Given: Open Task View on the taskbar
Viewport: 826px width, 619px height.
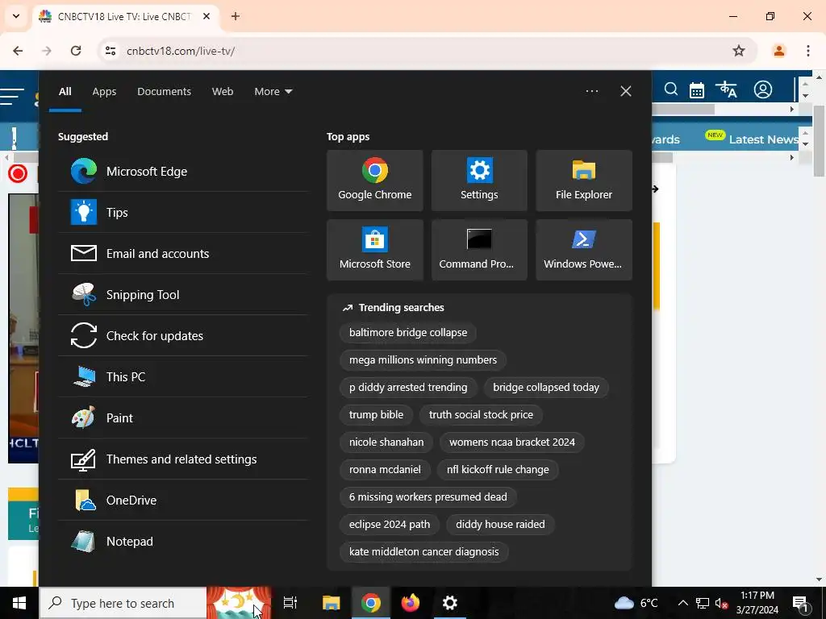Looking at the screenshot, I should (x=290, y=603).
